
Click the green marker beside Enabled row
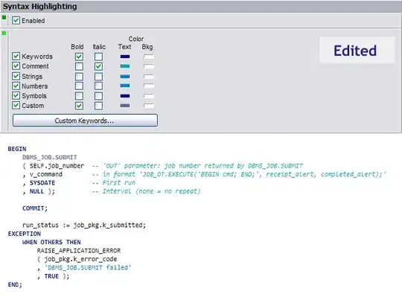(x=4, y=17)
